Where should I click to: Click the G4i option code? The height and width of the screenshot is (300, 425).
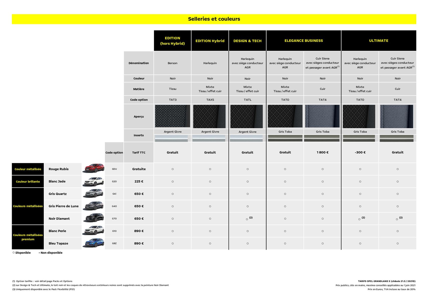[x=114, y=194]
